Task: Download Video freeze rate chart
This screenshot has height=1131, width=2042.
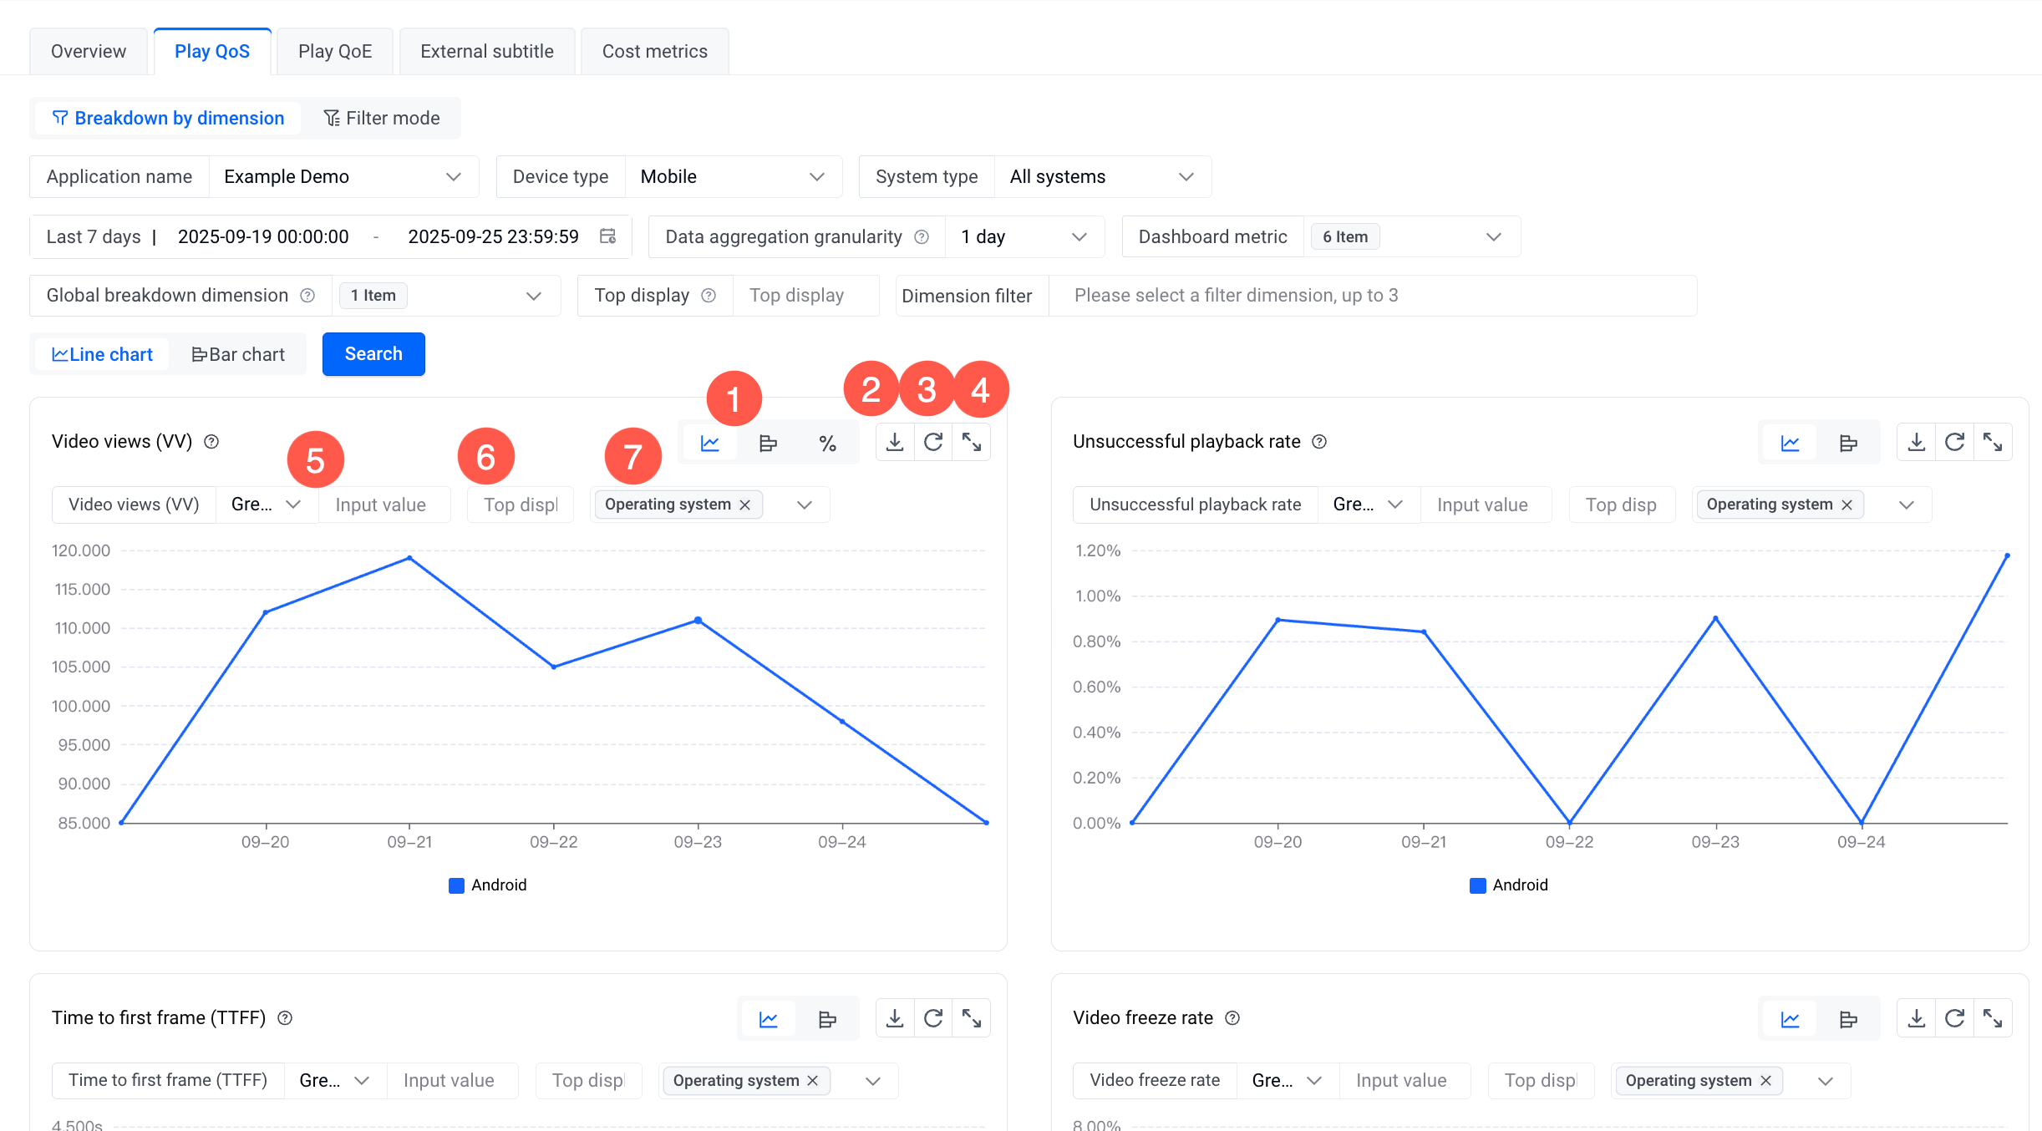Action: pos(1917,1018)
